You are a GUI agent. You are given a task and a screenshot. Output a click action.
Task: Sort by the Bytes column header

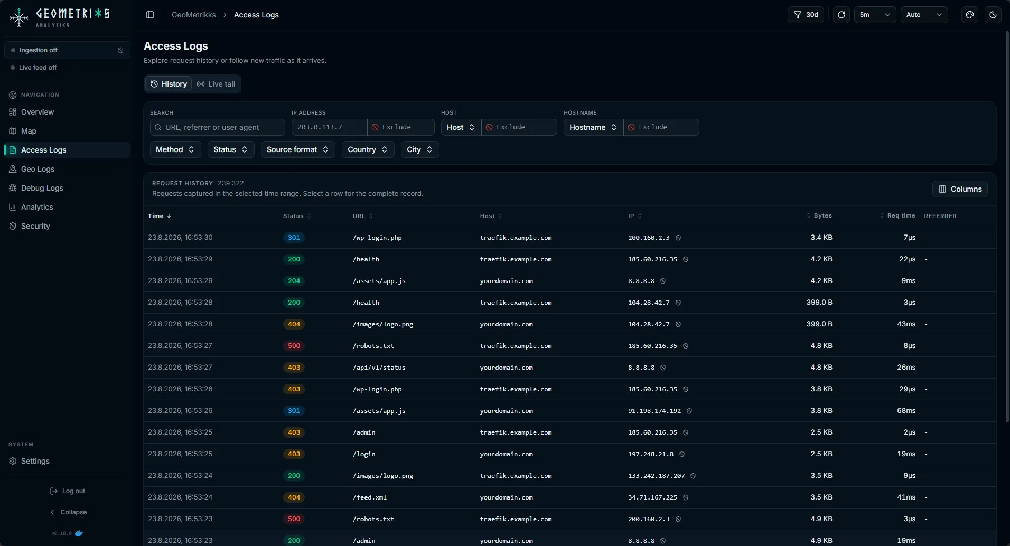point(819,216)
